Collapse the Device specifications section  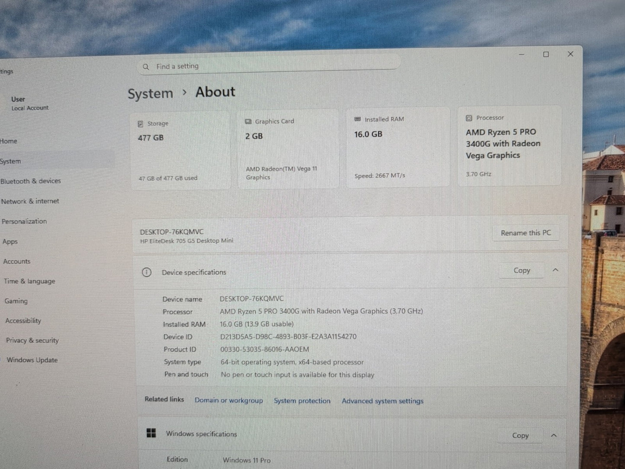(x=555, y=270)
